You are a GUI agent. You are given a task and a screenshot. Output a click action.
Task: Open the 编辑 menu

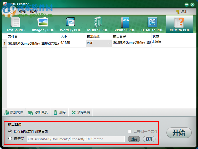[x=22, y=11]
